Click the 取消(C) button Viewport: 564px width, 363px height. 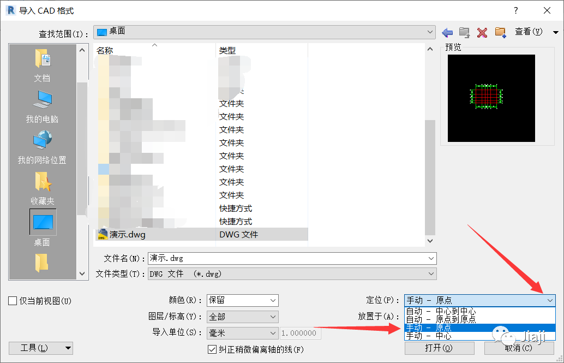point(519,348)
